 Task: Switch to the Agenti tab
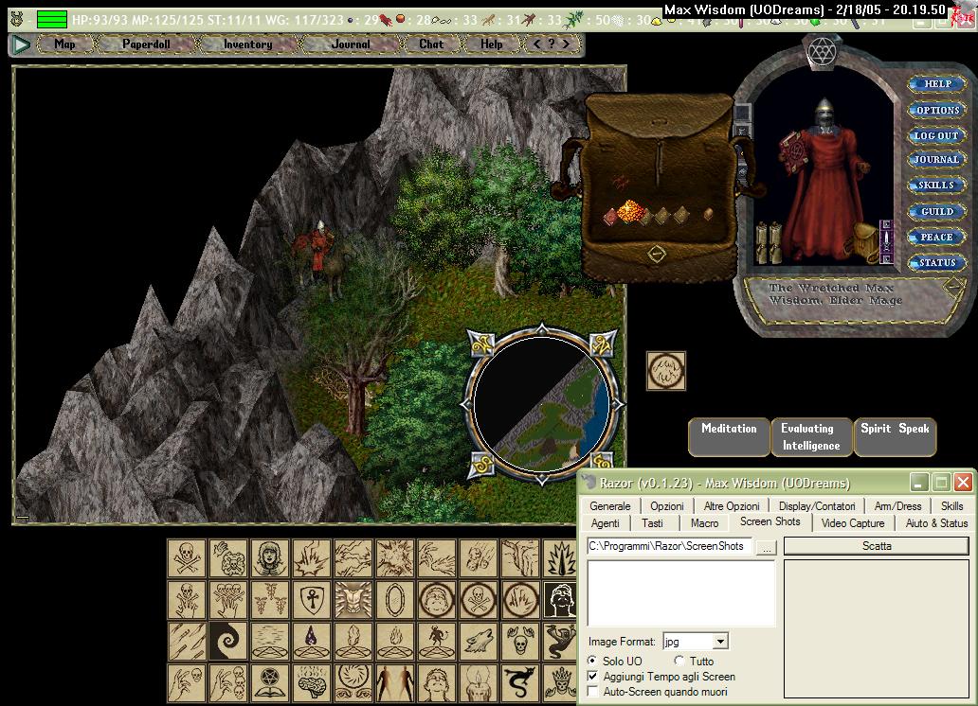point(605,523)
